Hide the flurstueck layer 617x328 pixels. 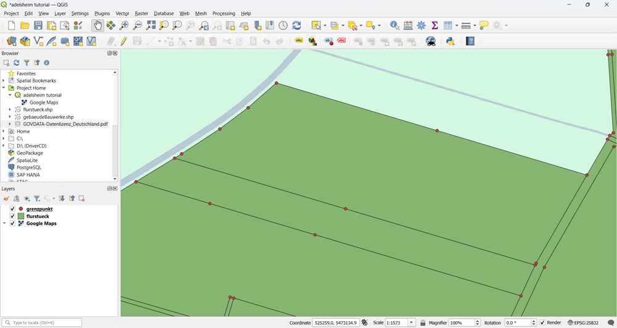pos(12,217)
